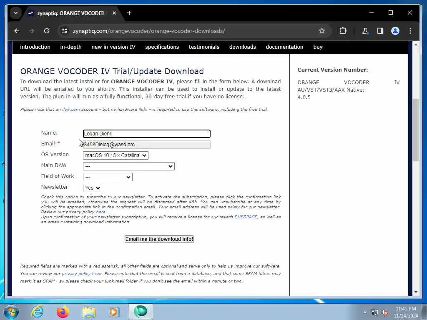Launch Firefox from the taskbar
The image size is (427, 320).
(x=63, y=312)
